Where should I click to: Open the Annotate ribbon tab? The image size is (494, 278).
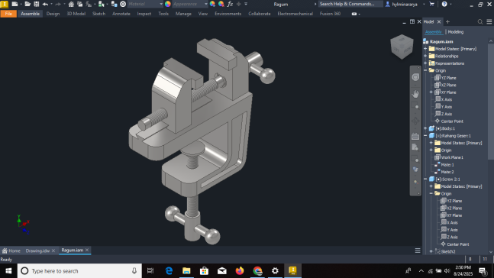pyautogui.click(x=121, y=14)
